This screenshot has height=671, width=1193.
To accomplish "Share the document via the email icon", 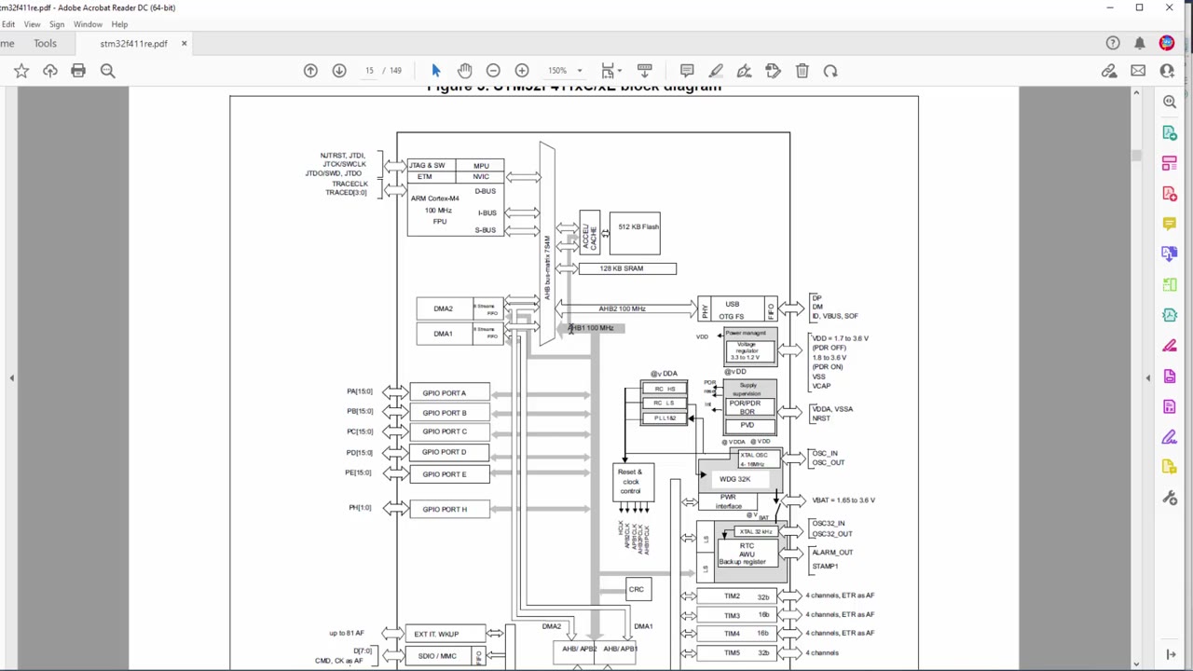I will point(1138,71).
